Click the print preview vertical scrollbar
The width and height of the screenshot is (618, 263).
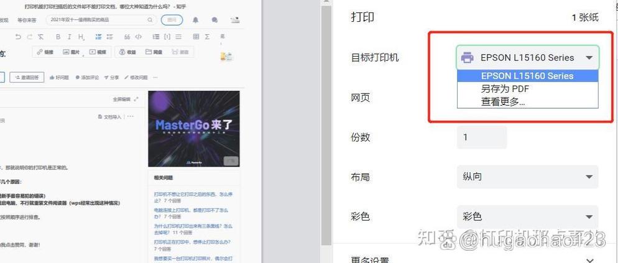326,126
